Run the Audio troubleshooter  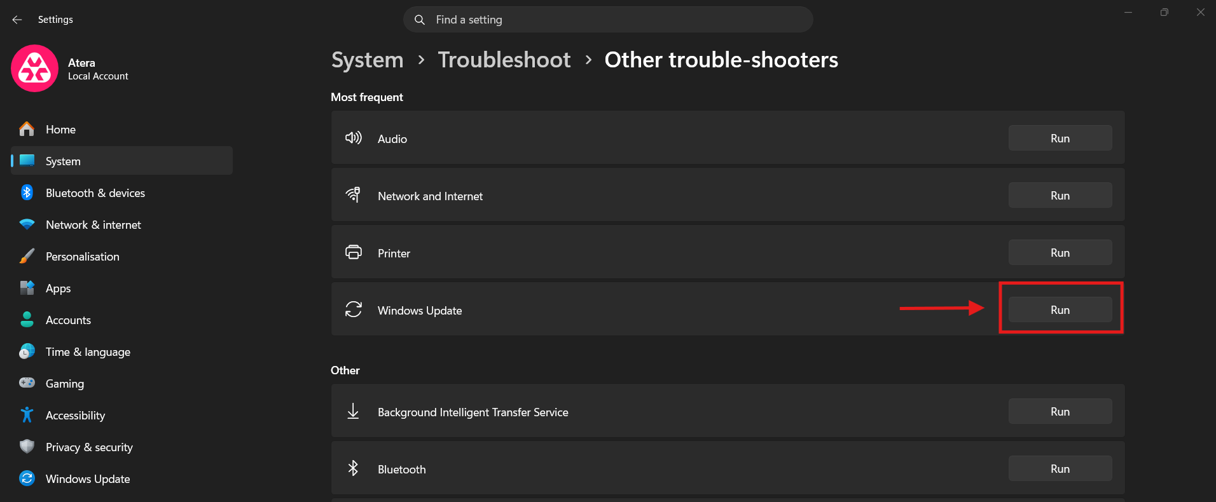(x=1060, y=138)
